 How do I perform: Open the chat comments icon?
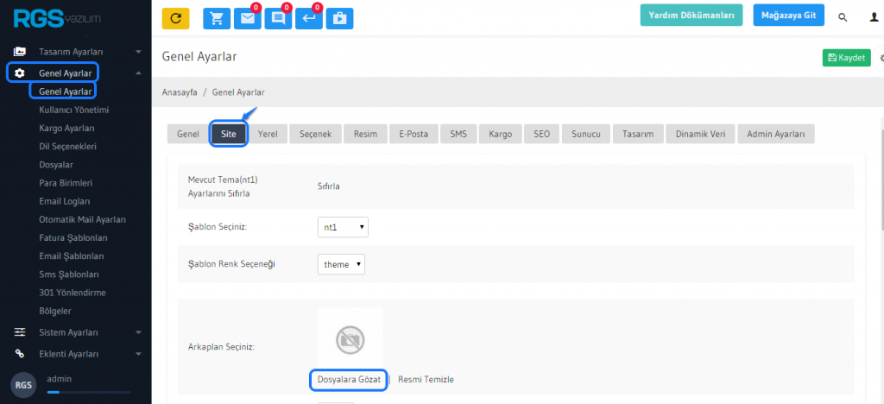[x=278, y=17]
